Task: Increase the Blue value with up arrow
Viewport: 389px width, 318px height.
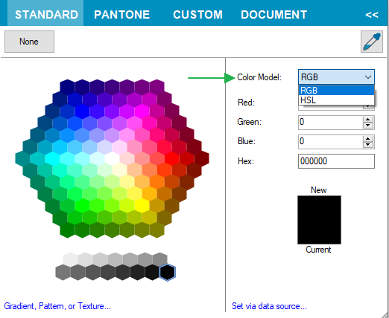Action: 368,139
